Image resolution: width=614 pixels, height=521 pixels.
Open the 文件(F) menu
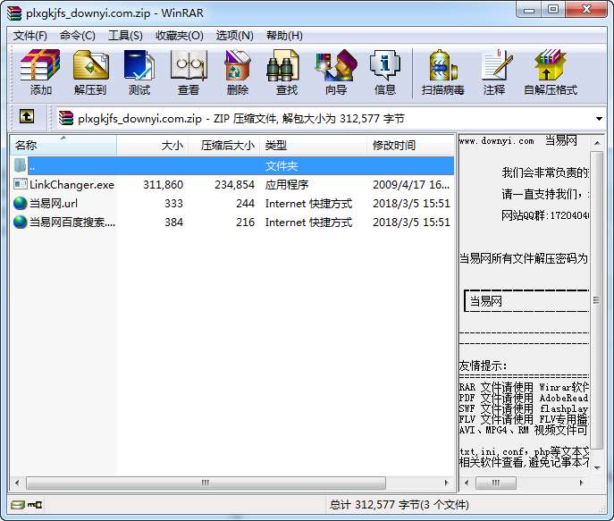30,36
